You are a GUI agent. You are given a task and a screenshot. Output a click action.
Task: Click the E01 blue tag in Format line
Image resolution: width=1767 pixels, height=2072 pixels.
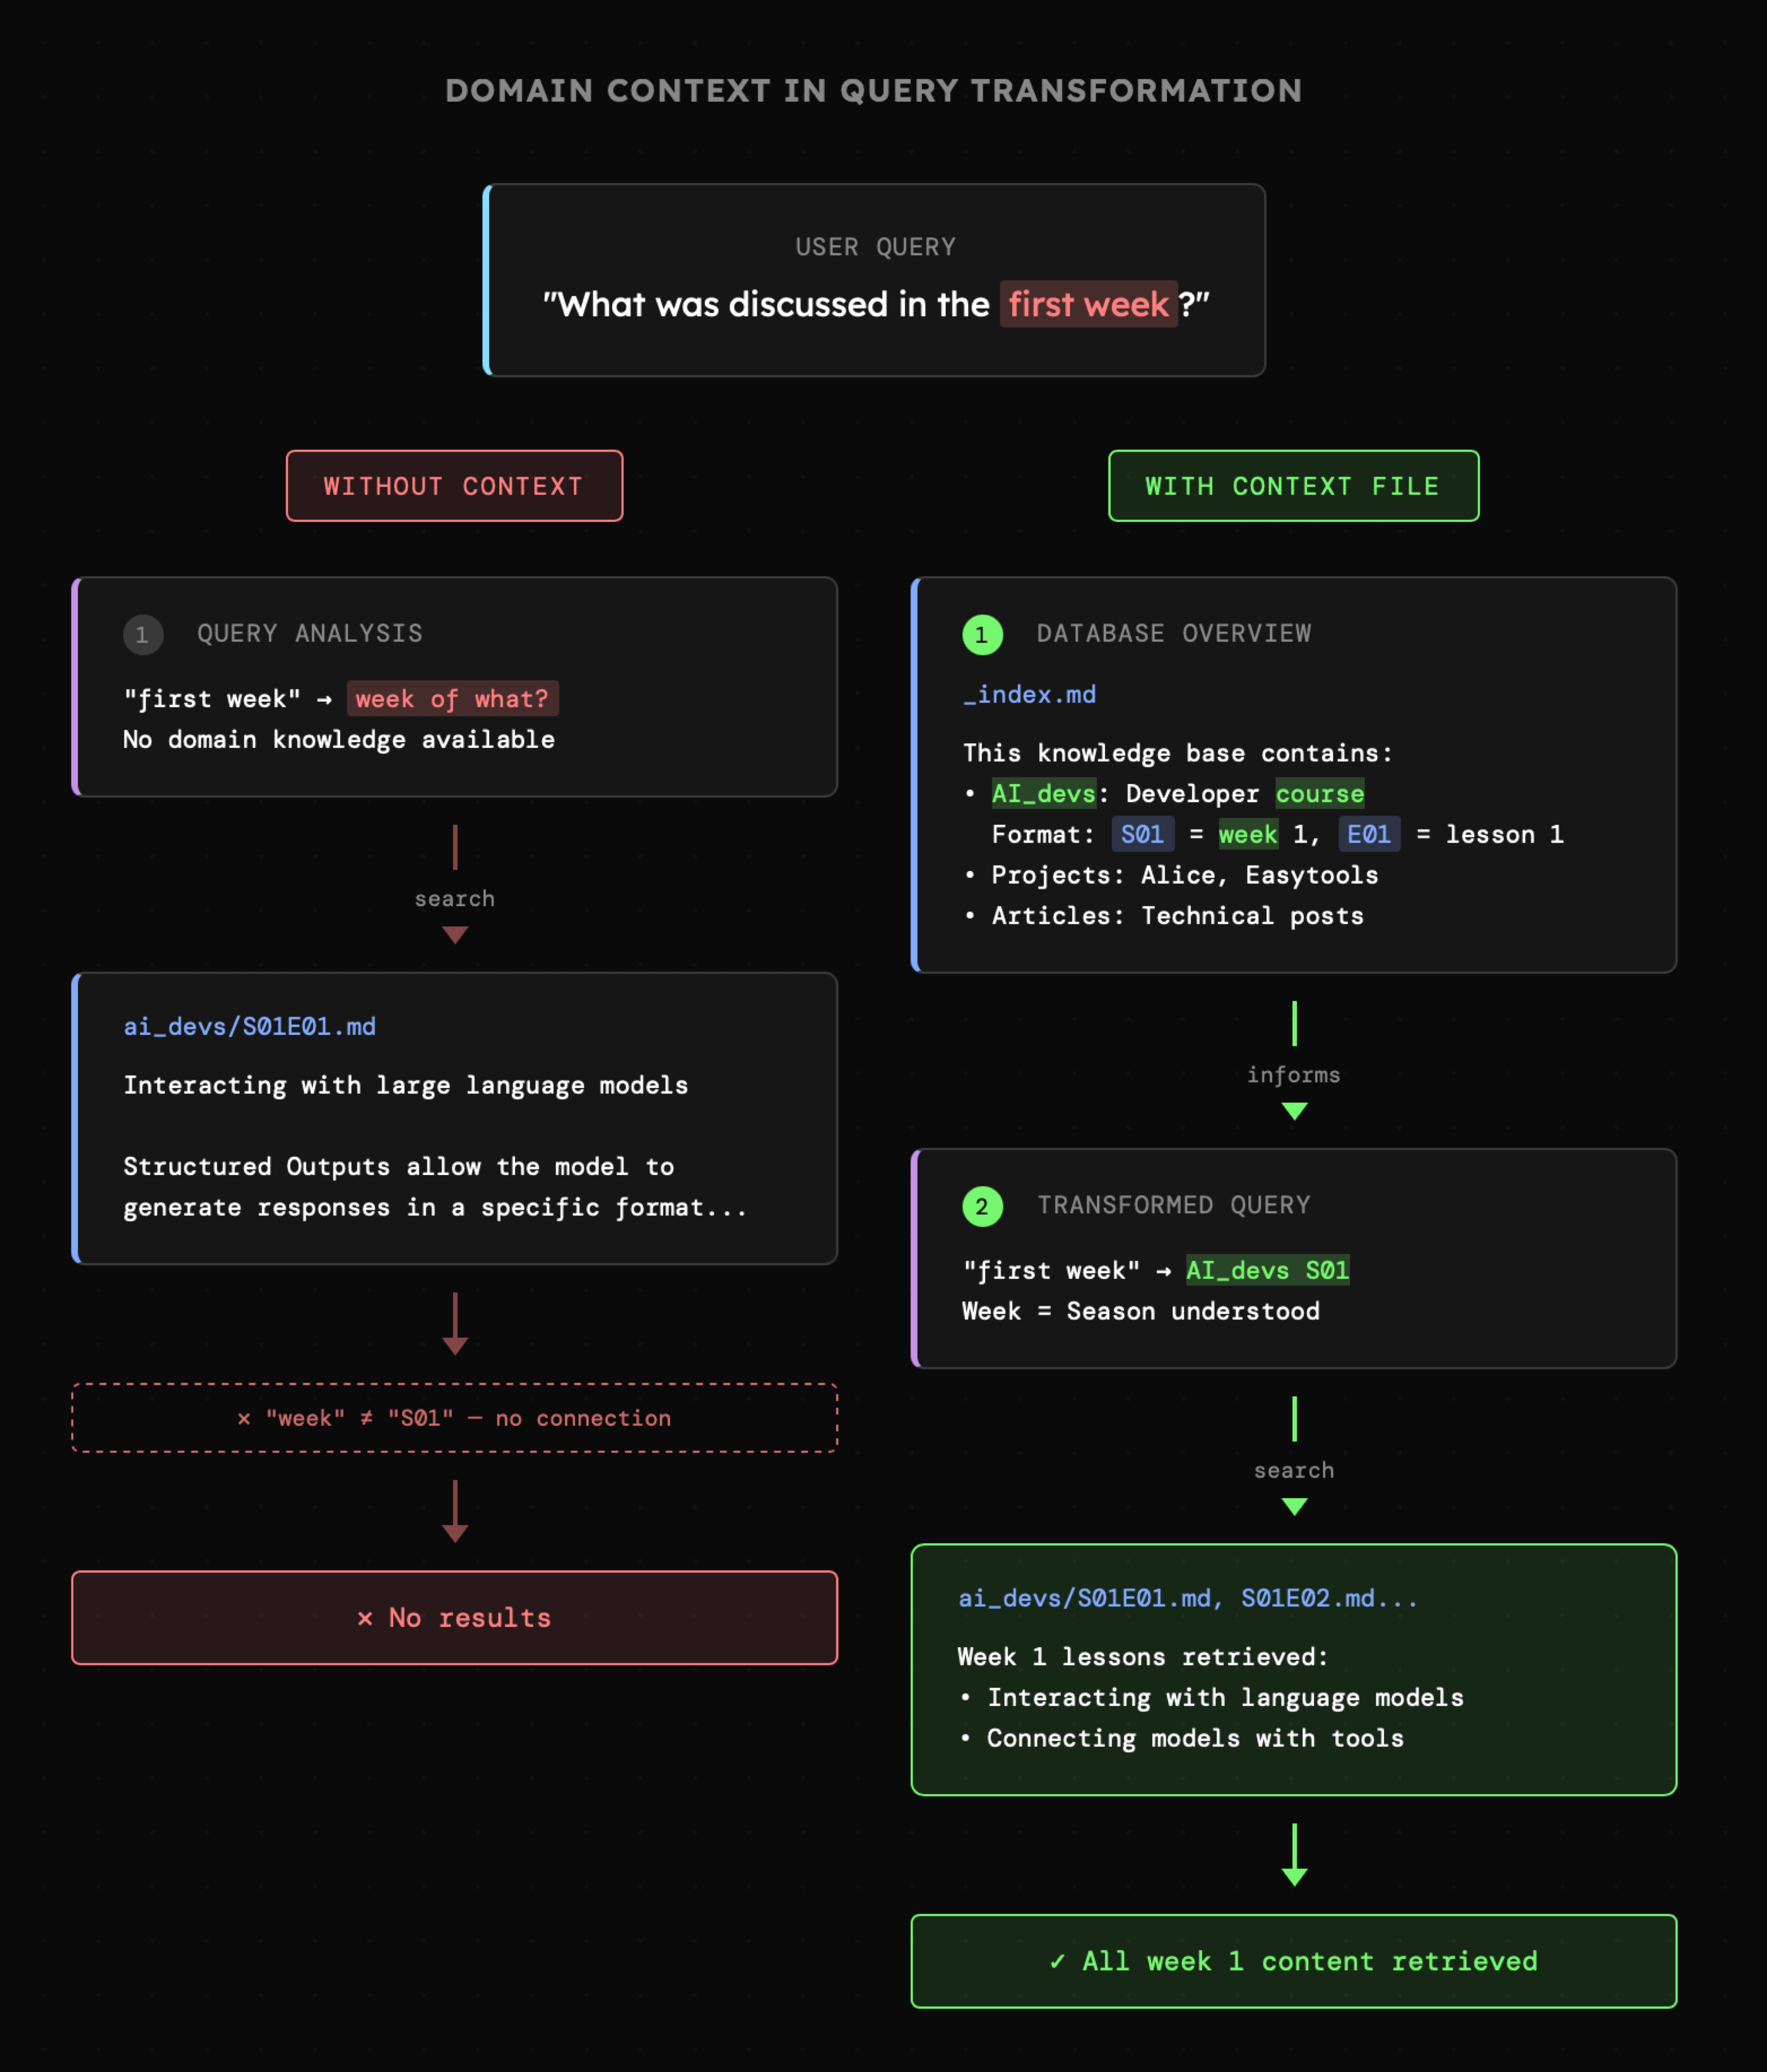pyautogui.click(x=1368, y=835)
